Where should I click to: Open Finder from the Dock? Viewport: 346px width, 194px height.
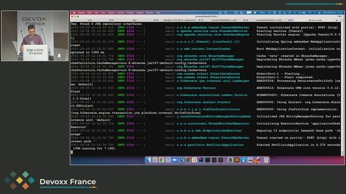pyautogui.click(x=148, y=160)
